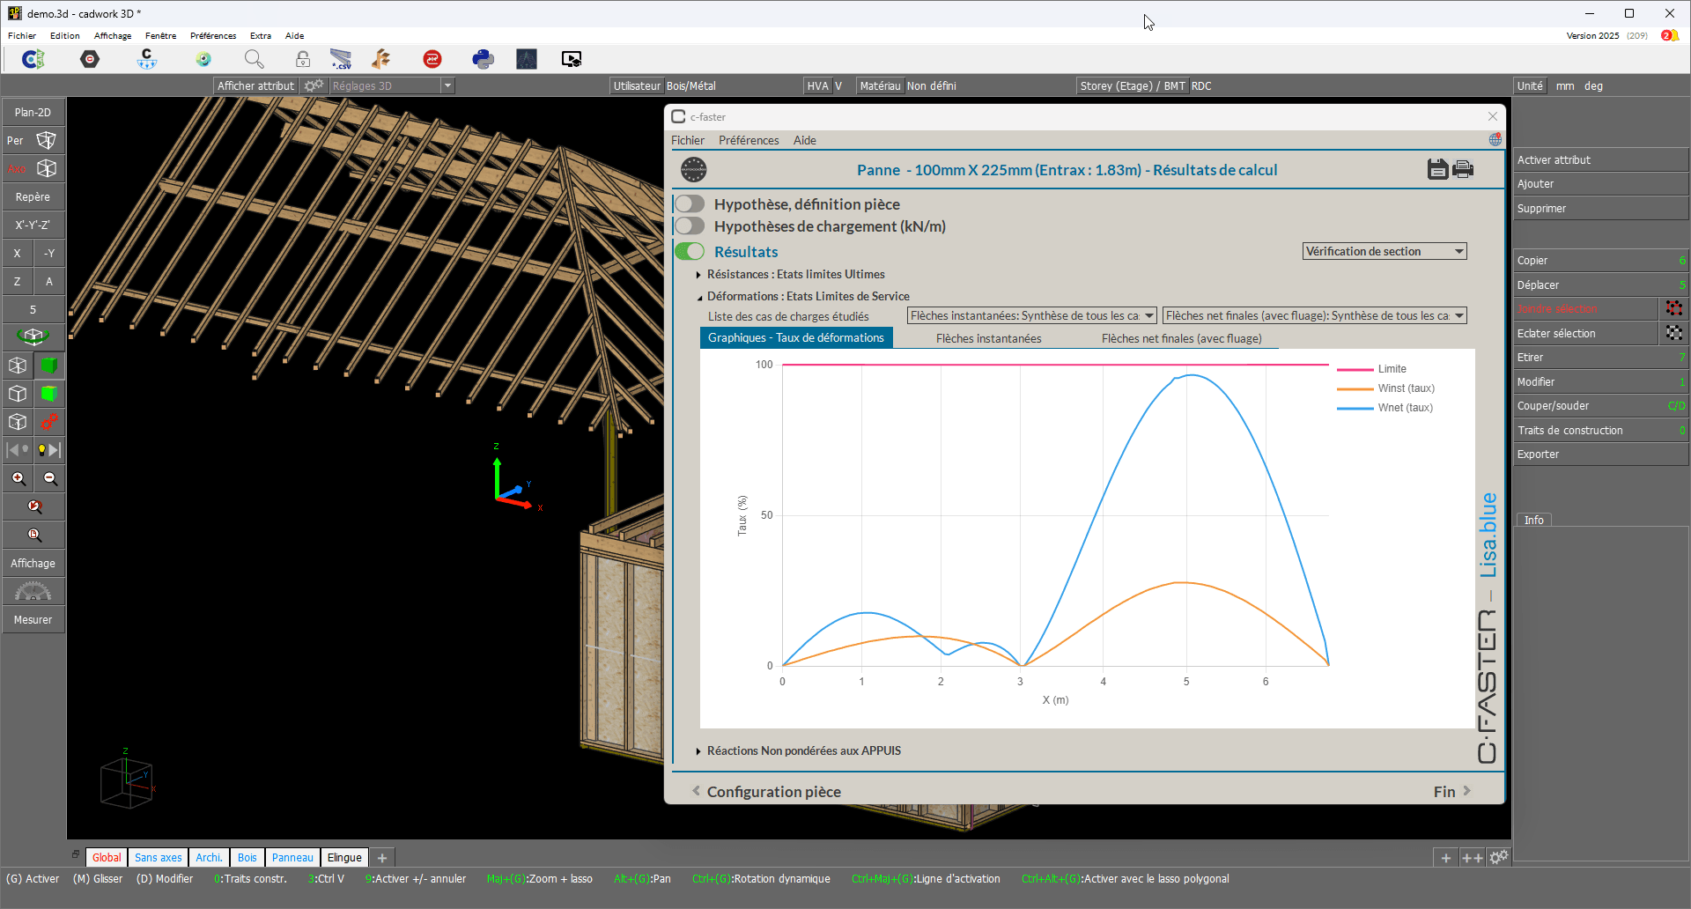The width and height of the screenshot is (1691, 909).
Task: Click the green eye viewer icon
Action: click(x=203, y=59)
